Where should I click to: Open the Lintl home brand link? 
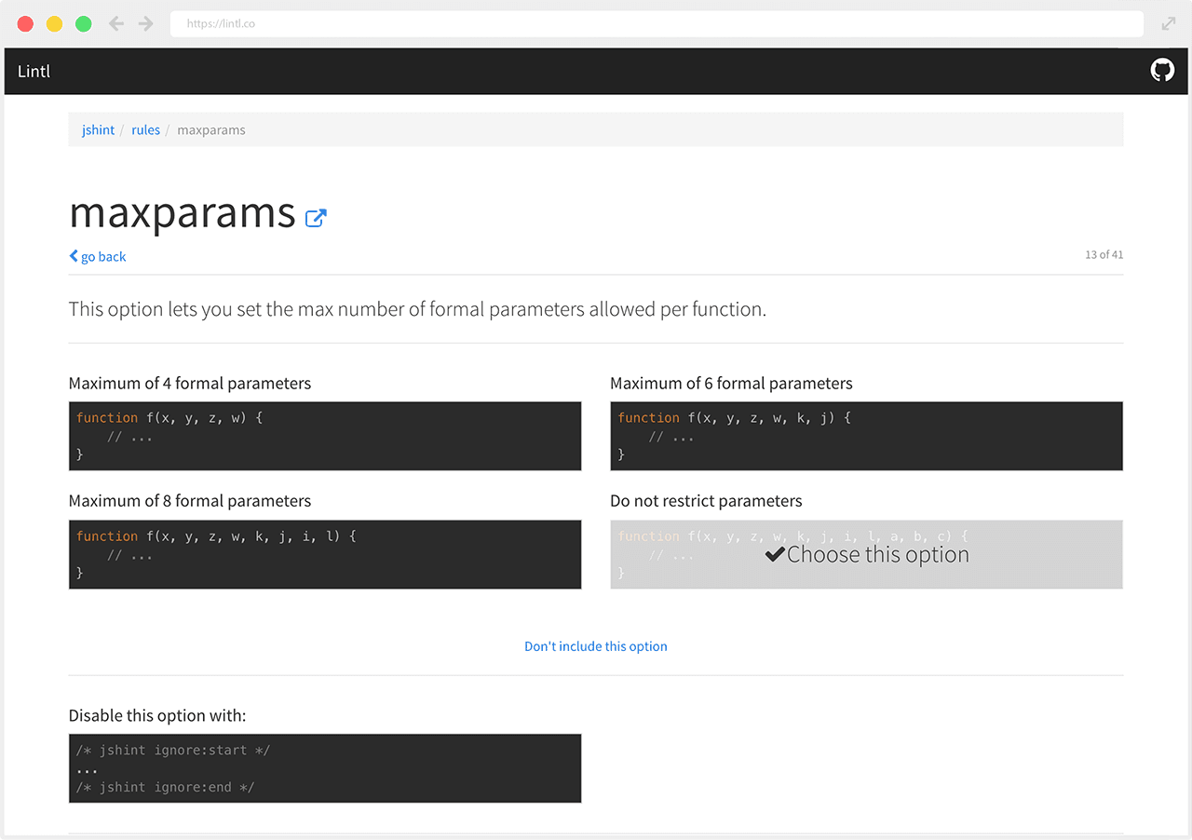tap(34, 71)
